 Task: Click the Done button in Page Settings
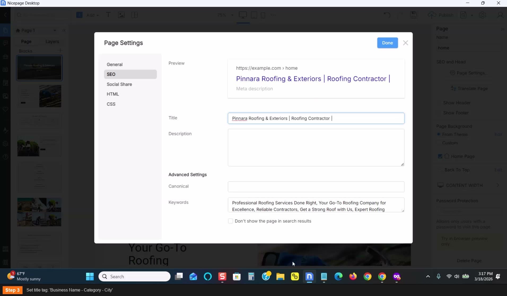coord(387,43)
